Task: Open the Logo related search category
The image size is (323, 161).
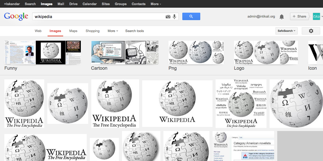Action: (x=239, y=68)
